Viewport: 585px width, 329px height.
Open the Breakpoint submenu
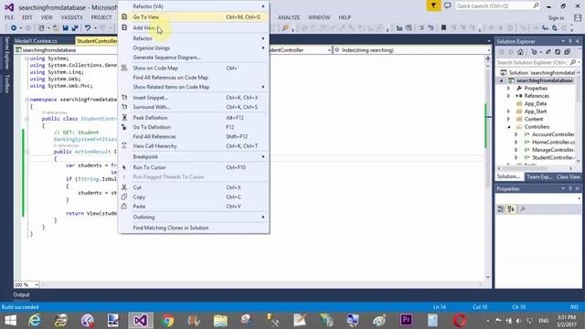point(194,156)
